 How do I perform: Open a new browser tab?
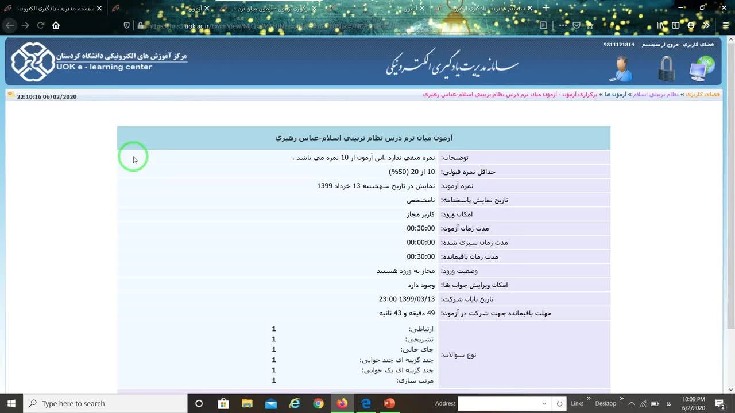click(x=546, y=8)
